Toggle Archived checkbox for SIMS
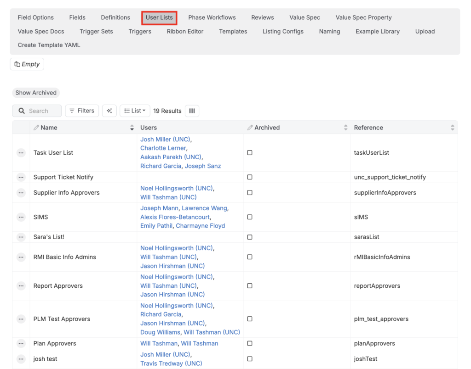This screenshot has height=369, width=471. point(250,217)
